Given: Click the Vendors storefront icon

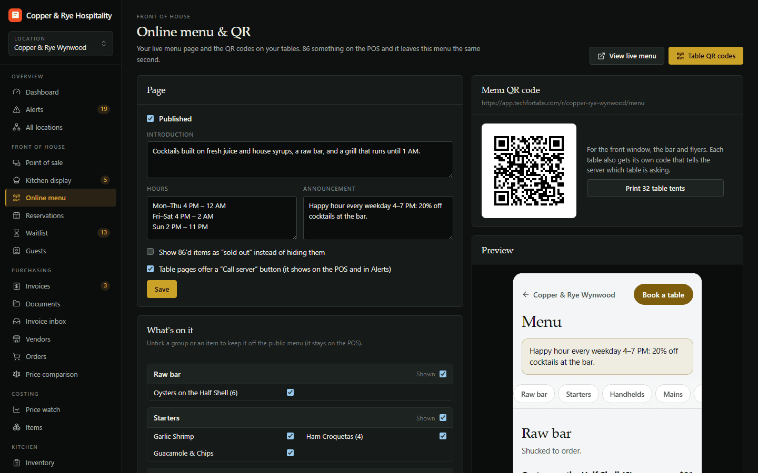Looking at the screenshot, I should 16,339.
